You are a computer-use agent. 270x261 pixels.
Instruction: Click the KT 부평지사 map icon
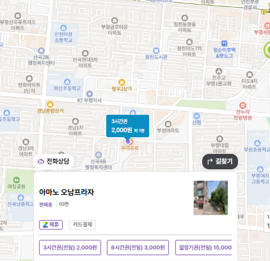90,94
